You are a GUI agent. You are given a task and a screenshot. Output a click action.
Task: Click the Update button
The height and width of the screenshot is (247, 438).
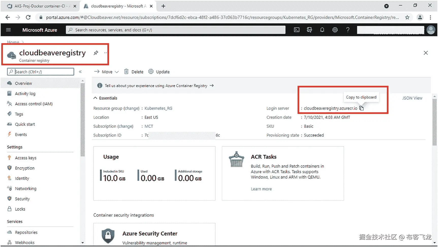(x=159, y=72)
